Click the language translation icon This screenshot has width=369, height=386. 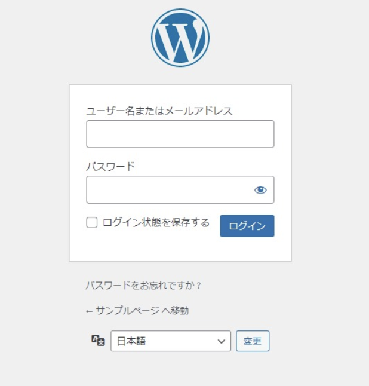click(98, 341)
